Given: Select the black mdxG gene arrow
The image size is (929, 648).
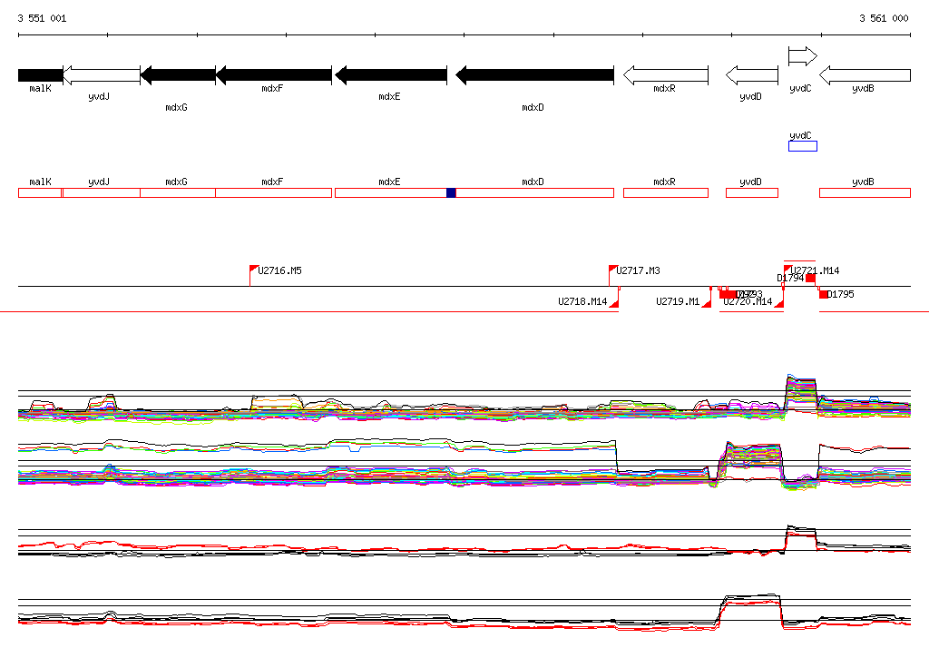Looking at the screenshot, I should 179,75.
